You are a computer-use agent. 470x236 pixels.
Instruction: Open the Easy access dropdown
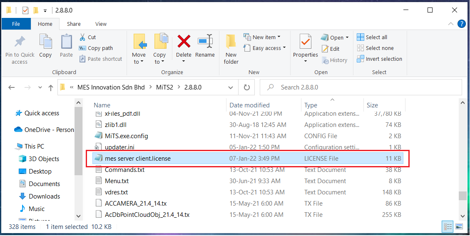[x=265, y=48]
